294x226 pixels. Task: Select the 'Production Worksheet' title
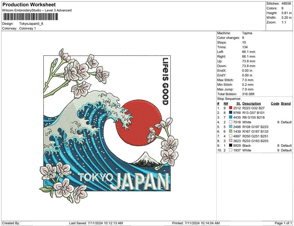pyautogui.click(x=29, y=5)
